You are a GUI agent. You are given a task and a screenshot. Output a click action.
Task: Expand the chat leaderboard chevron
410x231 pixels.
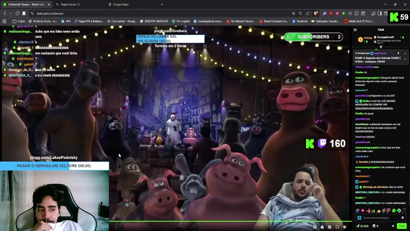[x=381, y=47]
